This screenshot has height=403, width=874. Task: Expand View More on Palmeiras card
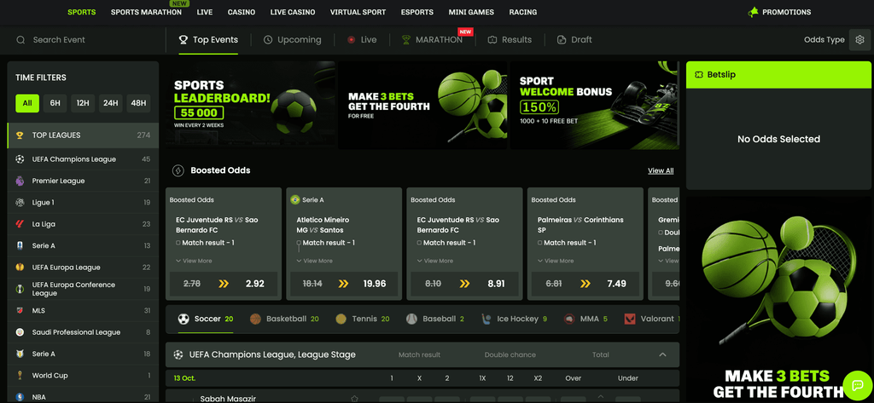[556, 261]
